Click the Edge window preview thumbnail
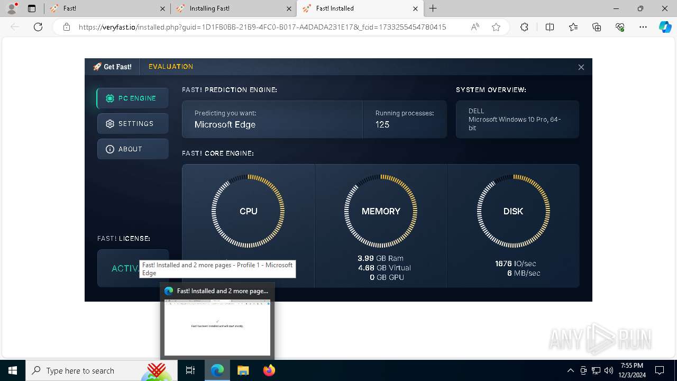This screenshot has height=381, width=677. tap(217, 328)
